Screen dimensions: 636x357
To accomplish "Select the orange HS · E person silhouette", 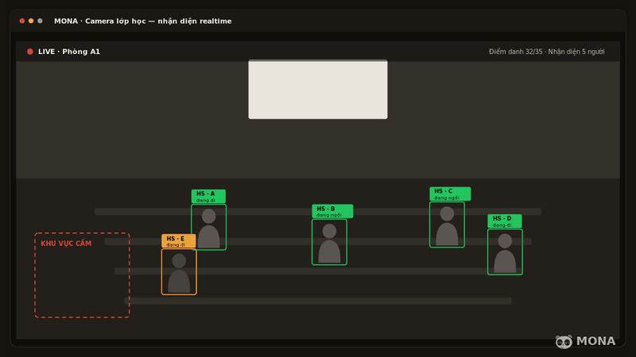I will (179, 271).
